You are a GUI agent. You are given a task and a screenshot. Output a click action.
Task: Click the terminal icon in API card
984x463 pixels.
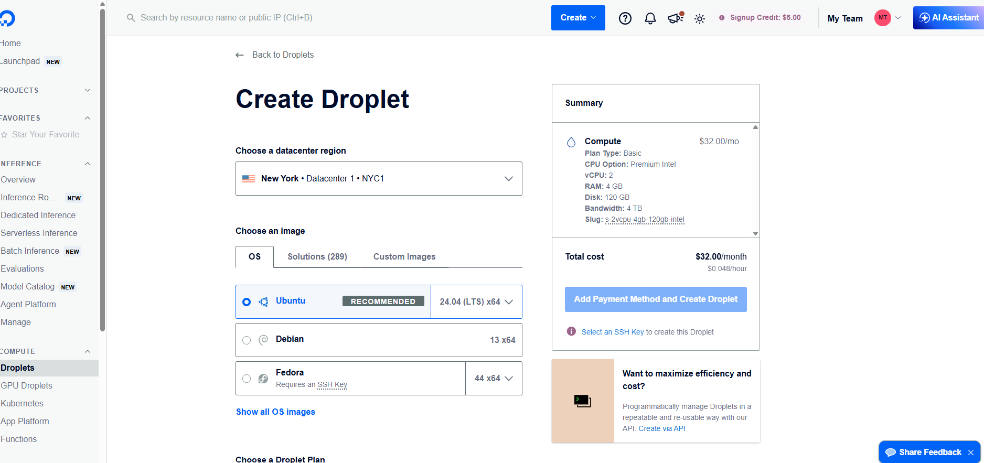[x=583, y=401]
